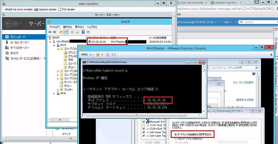
Task: Click up-one-level folder icon in DHCP toolbar
Action: (x=61, y=32)
